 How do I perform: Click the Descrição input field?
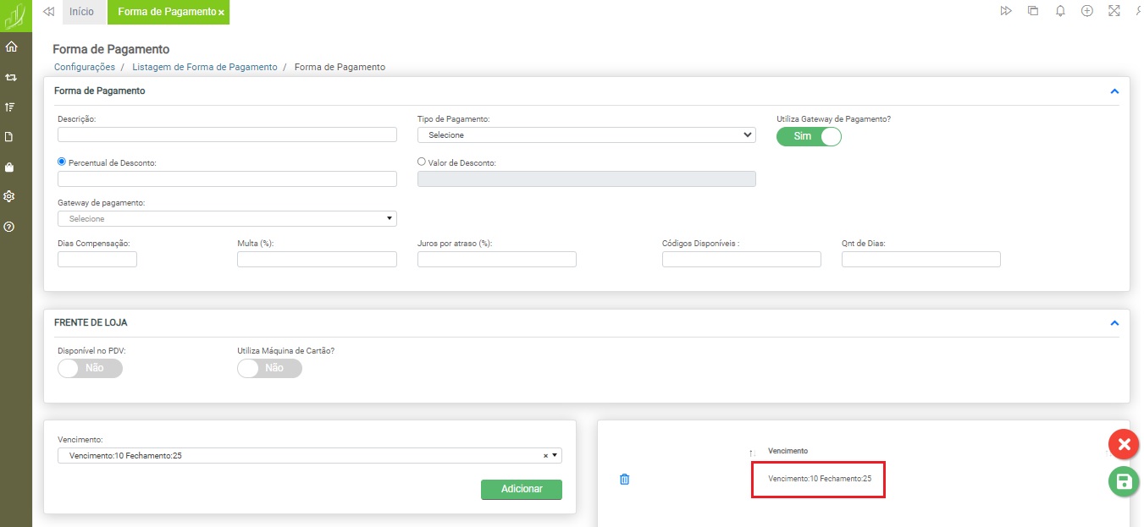click(x=227, y=134)
